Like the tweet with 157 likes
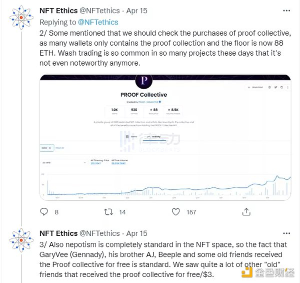300x283 pixels. pyautogui.click(x=175, y=212)
